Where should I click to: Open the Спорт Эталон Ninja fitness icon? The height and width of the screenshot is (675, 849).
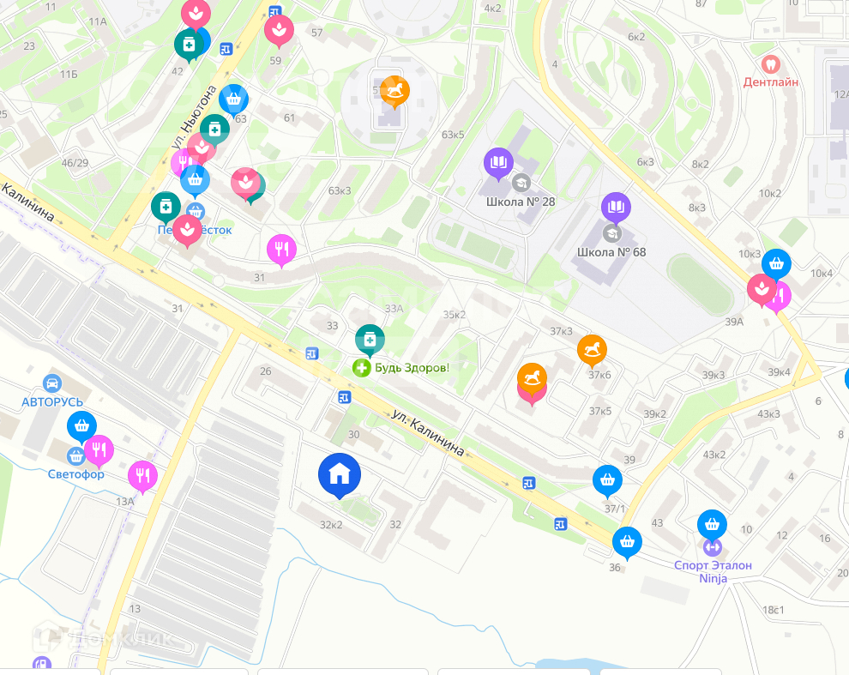point(713,547)
